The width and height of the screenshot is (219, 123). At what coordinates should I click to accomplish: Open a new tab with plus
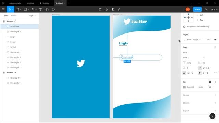point(69,3)
